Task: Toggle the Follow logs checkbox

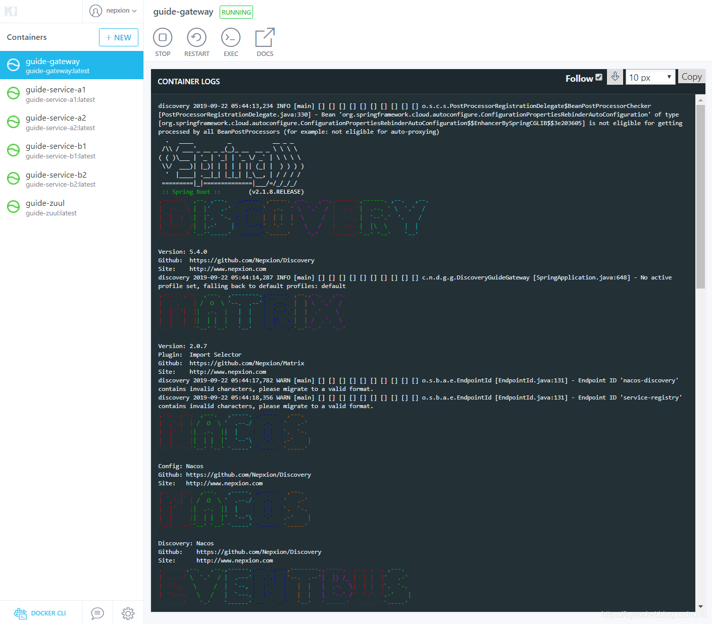Action: coord(599,77)
